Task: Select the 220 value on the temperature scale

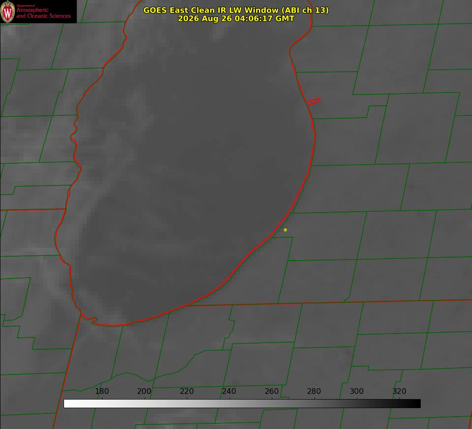Action: 186,391
